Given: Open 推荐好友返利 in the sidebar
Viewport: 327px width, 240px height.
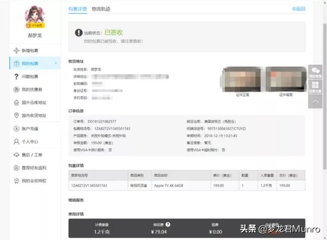Looking at the screenshot, I should click(34, 168).
